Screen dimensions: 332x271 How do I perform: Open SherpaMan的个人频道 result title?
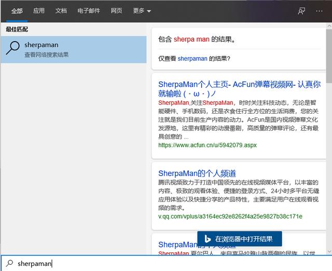click(x=197, y=173)
